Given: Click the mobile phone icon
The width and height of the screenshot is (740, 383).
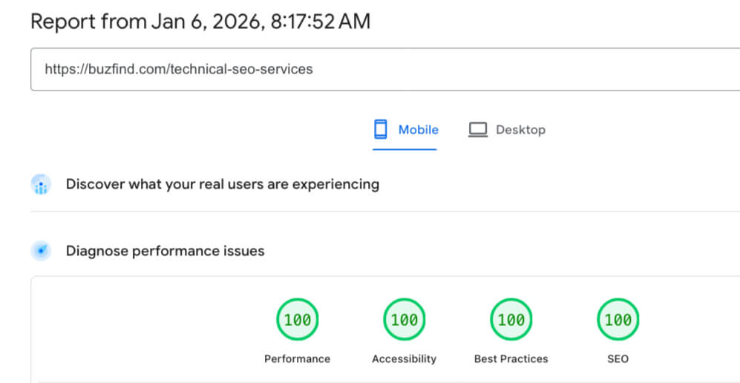Looking at the screenshot, I should coord(380,129).
